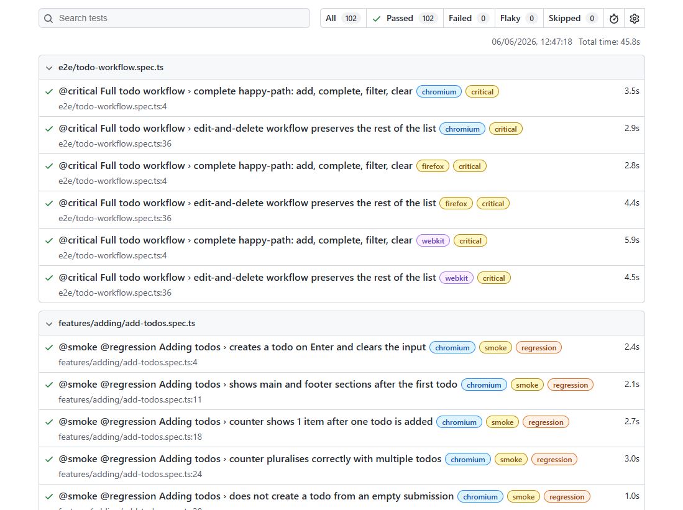Viewport: 683px width, 510px height.
Task: Show All 102 tests filter
Action: coord(343,18)
